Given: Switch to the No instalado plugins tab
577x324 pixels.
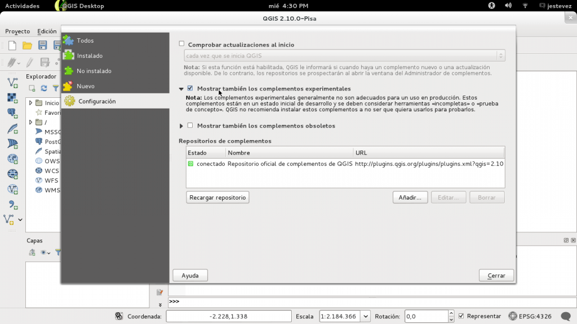Looking at the screenshot, I should click(115, 70).
